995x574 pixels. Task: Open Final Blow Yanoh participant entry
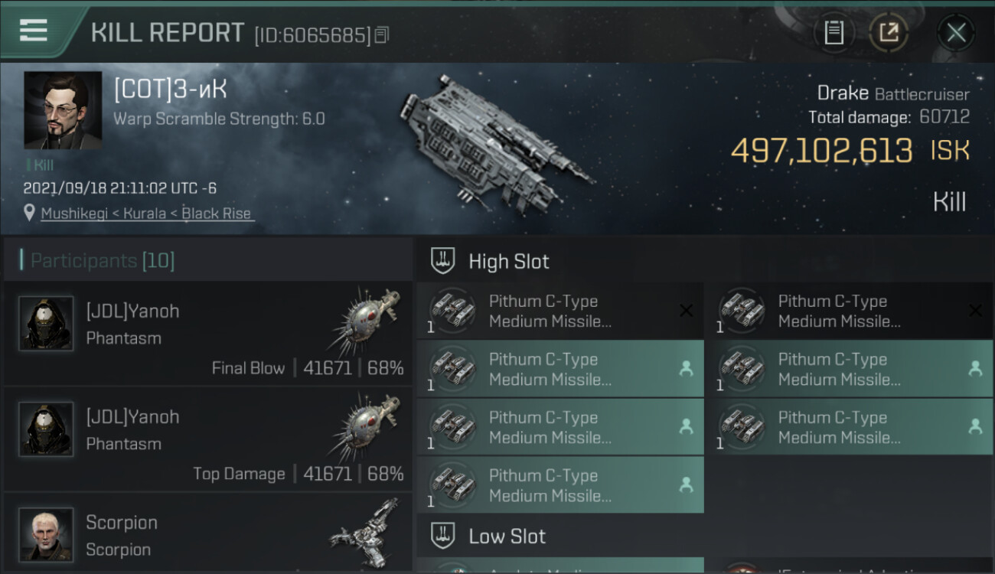tap(207, 334)
